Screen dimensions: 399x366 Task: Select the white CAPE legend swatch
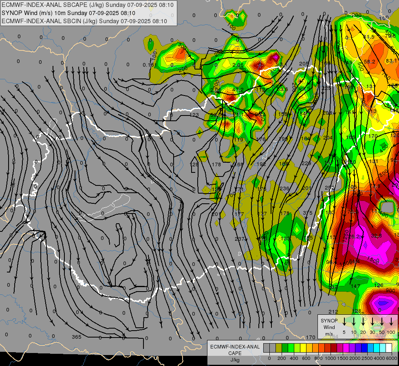(388, 348)
